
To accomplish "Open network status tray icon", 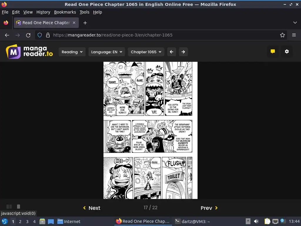I will coord(275,221).
